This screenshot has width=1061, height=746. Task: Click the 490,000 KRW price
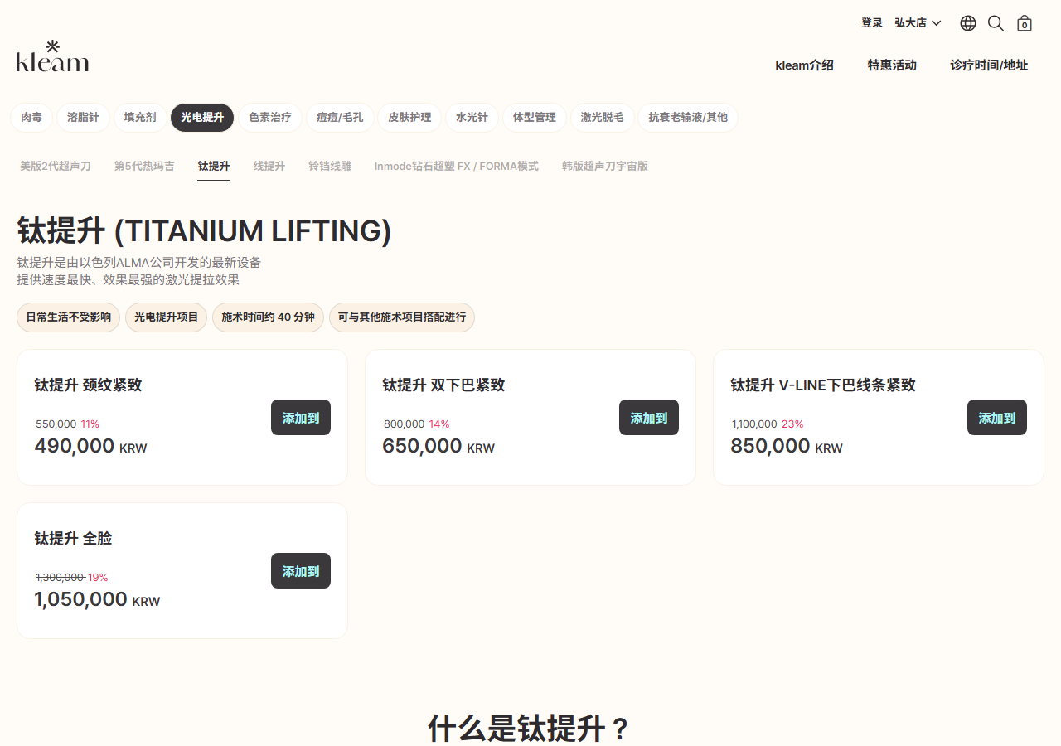90,447
